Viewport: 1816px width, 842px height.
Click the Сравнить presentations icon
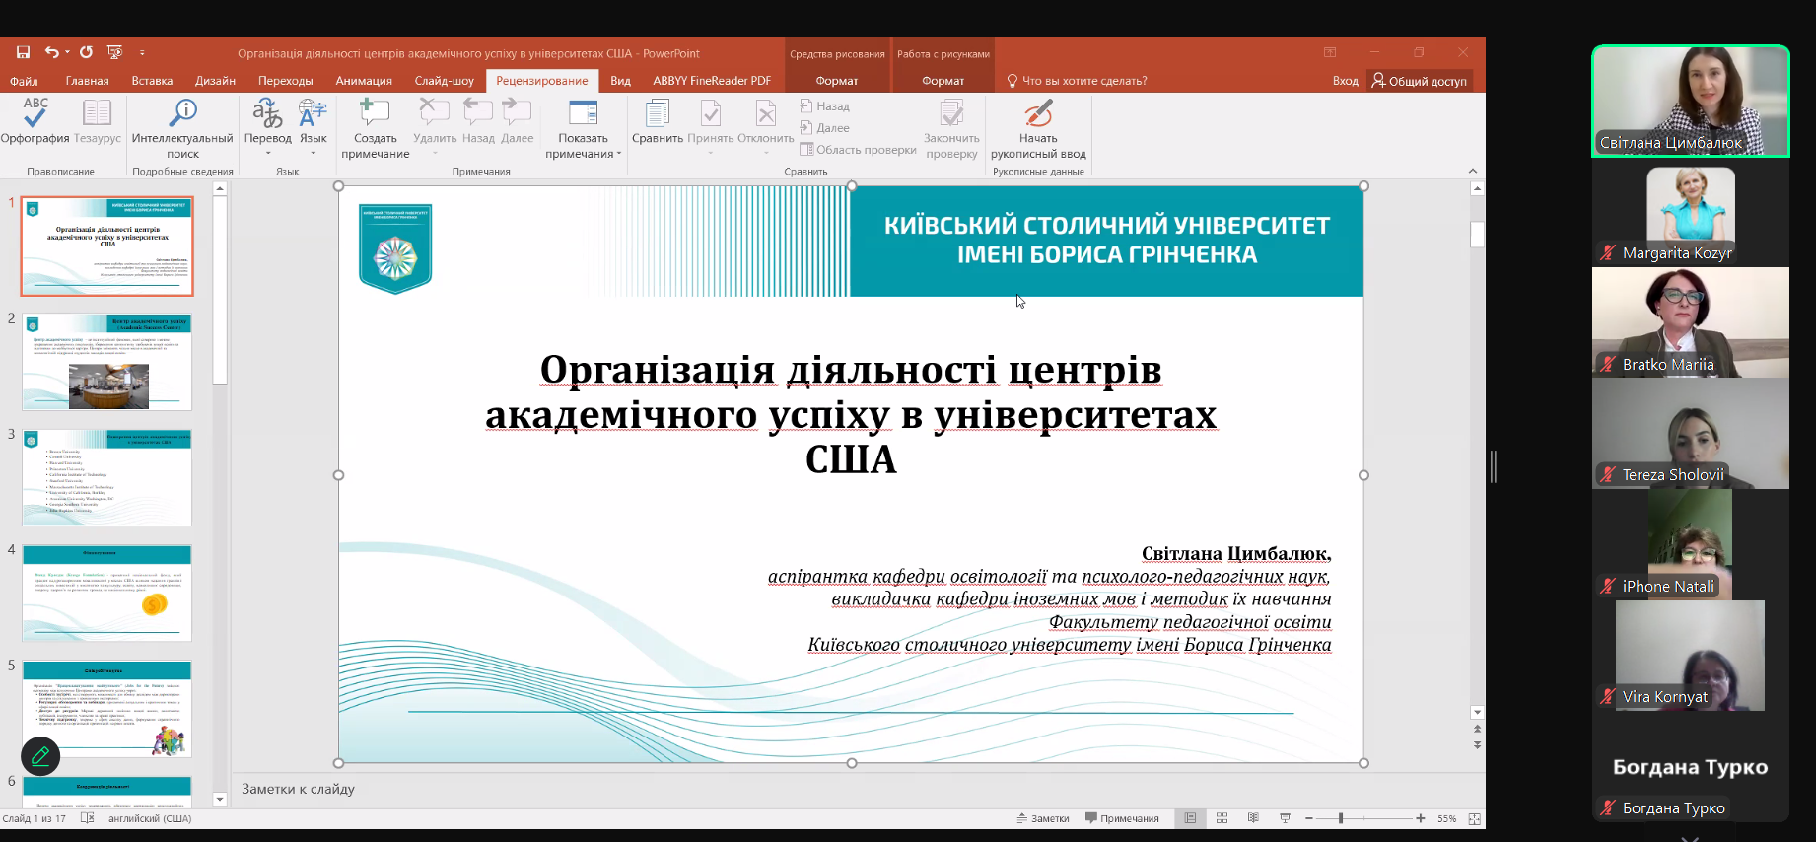click(x=657, y=122)
